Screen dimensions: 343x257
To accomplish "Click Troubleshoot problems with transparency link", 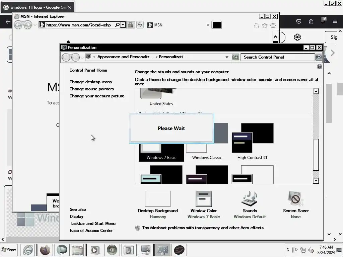I will 203,228.
